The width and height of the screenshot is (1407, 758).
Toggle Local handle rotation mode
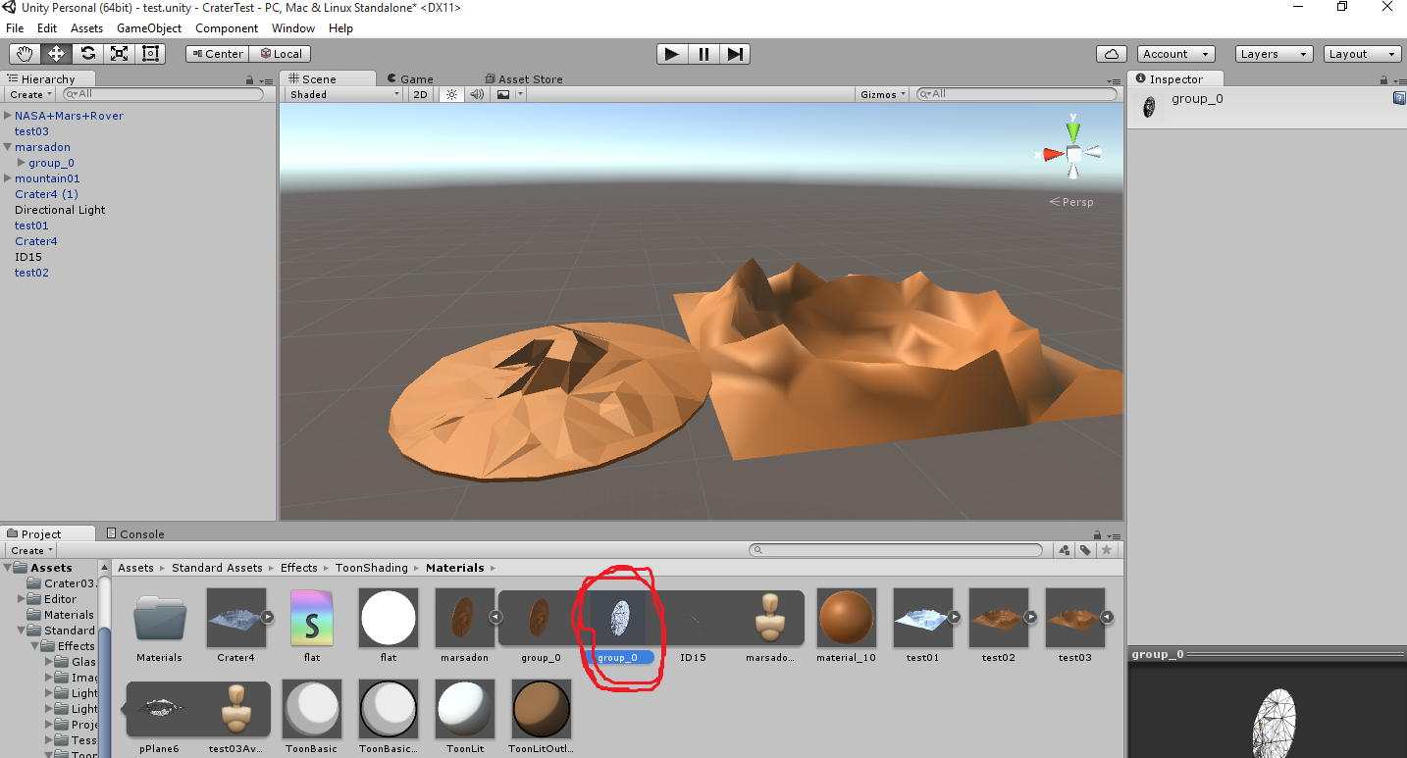pyautogui.click(x=281, y=54)
